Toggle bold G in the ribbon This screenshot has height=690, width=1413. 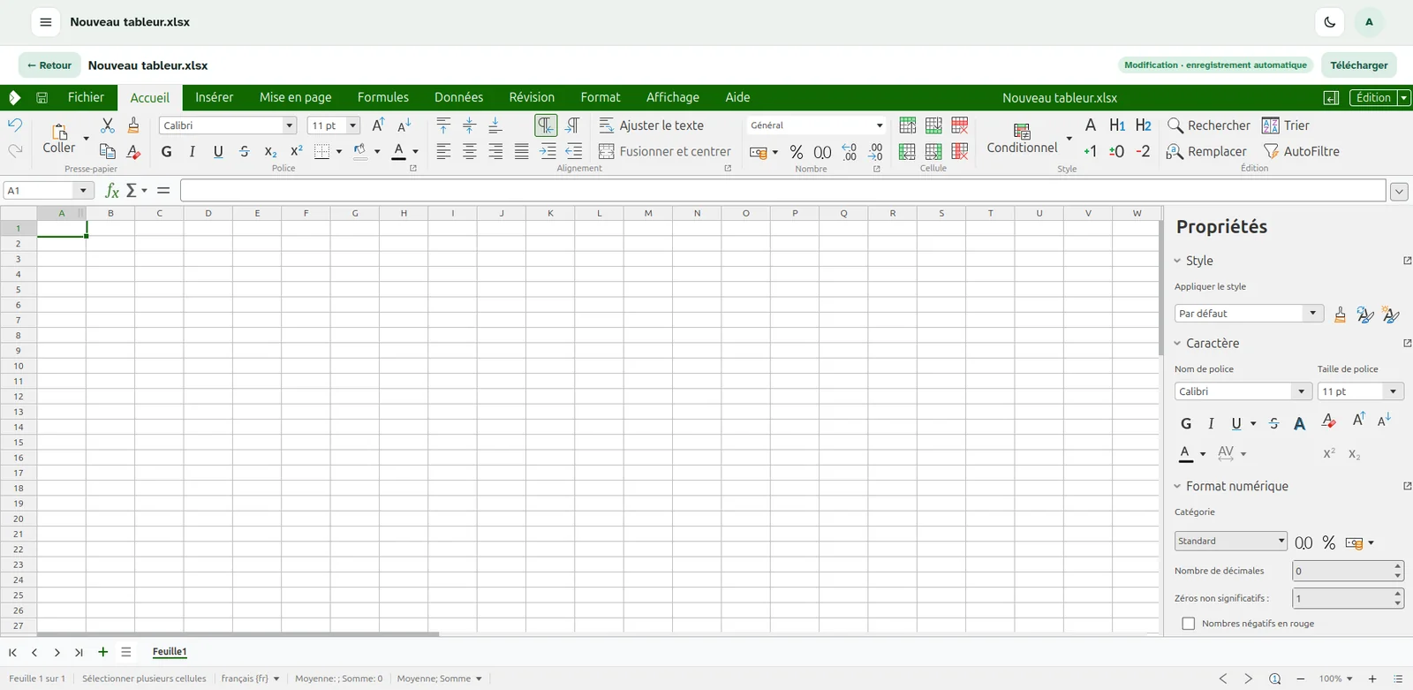[166, 151]
